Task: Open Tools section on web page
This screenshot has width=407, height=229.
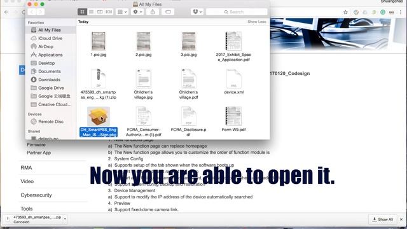Action: click(x=27, y=209)
